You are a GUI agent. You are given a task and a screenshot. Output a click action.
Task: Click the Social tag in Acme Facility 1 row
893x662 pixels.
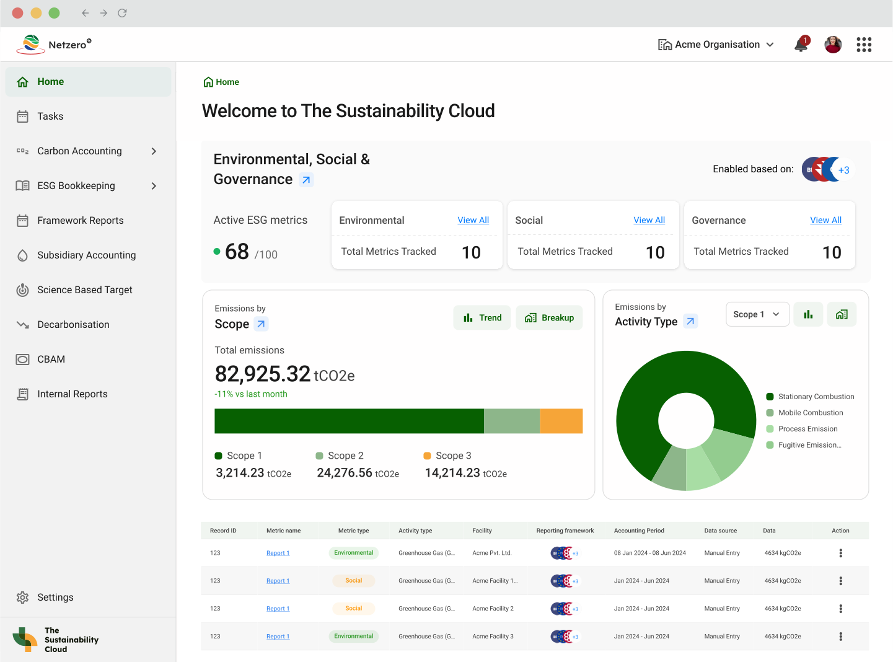click(x=353, y=581)
